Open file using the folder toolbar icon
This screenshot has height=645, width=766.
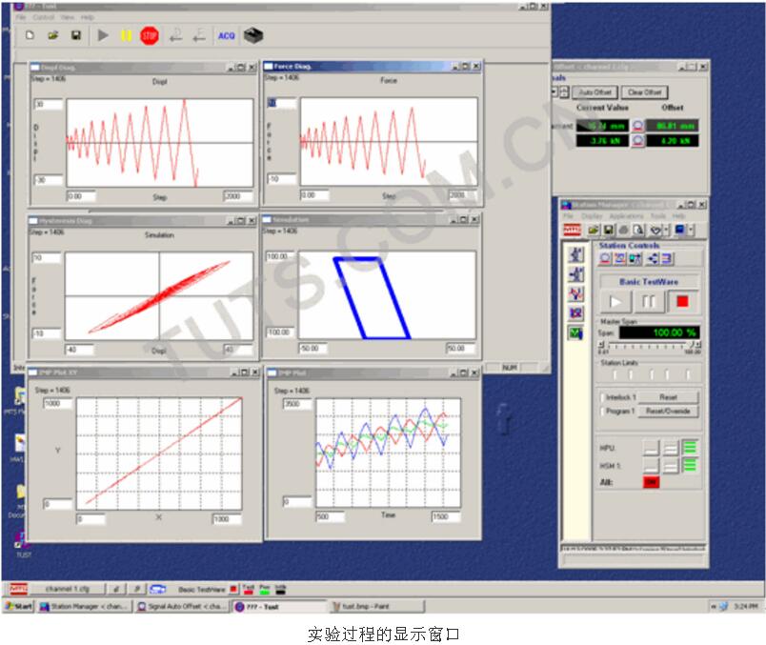[x=52, y=35]
